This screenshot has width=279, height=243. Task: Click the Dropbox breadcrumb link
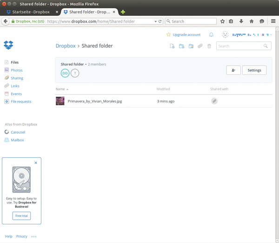click(66, 46)
